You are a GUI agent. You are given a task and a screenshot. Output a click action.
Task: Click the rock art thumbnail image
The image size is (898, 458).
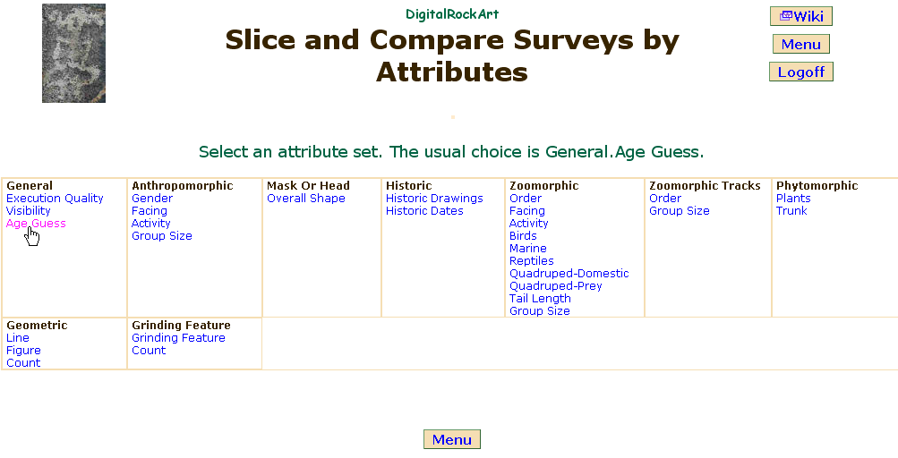(x=73, y=53)
